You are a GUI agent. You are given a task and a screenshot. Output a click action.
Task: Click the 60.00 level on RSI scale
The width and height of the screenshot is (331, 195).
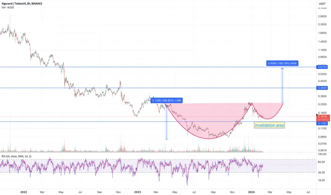(322, 162)
